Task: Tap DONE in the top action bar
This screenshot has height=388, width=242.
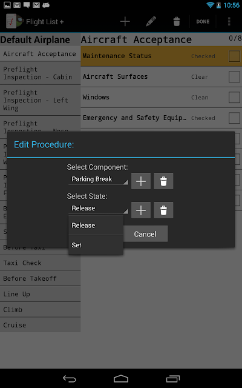Action: tap(203, 22)
